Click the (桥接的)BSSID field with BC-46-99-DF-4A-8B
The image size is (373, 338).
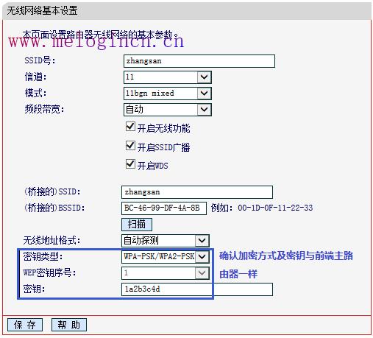[164, 208]
